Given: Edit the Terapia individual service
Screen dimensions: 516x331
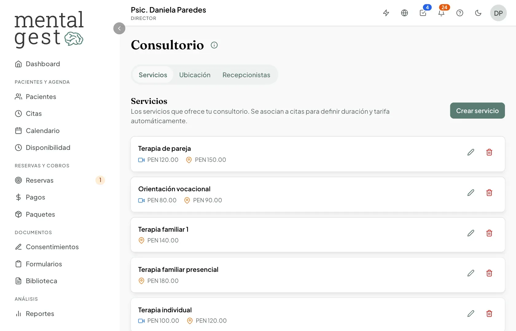Looking at the screenshot, I should pyautogui.click(x=471, y=314).
